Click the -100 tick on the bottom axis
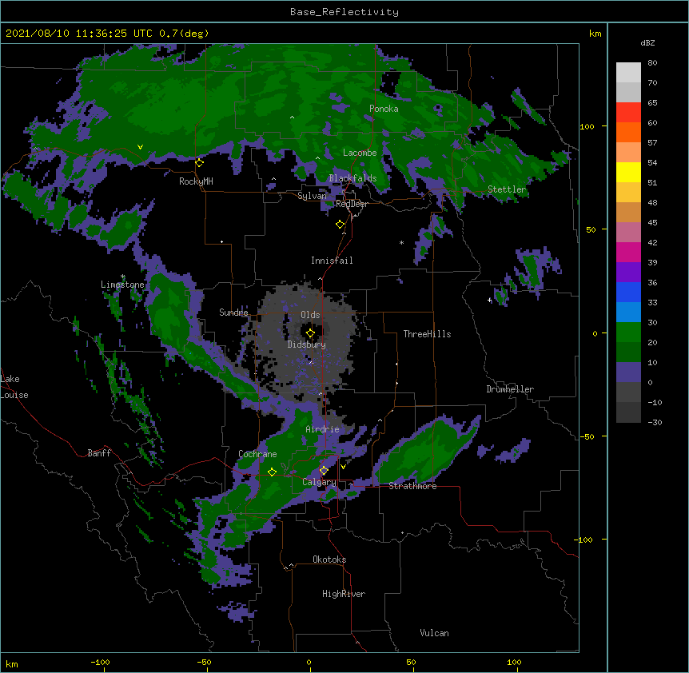The width and height of the screenshot is (689, 673). pos(100,662)
